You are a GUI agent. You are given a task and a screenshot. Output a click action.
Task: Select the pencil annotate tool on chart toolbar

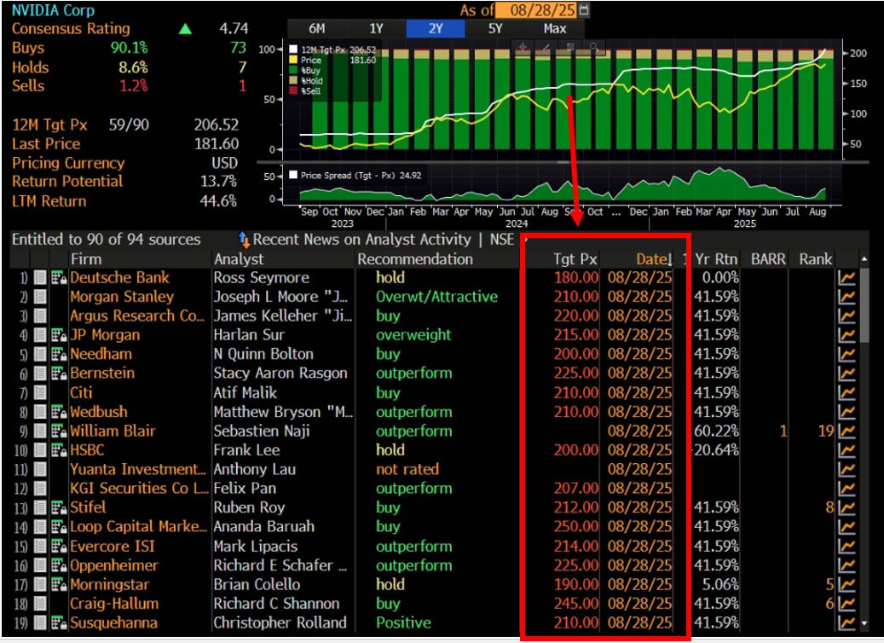[546, 48]
